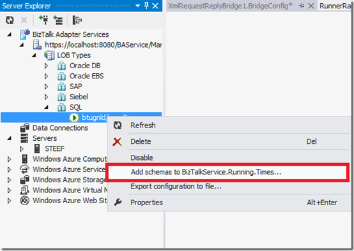
Task: Expand the Windows Azure Compute node
Action: (9, 159)
